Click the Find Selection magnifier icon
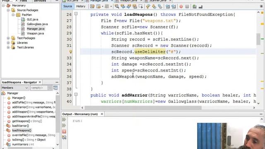Viewport: 265px width, 149px height. (117, 7)
